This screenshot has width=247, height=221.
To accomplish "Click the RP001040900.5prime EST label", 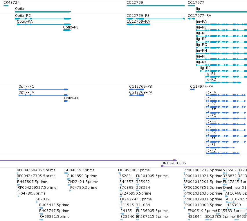I will click(x=203, y=205).
